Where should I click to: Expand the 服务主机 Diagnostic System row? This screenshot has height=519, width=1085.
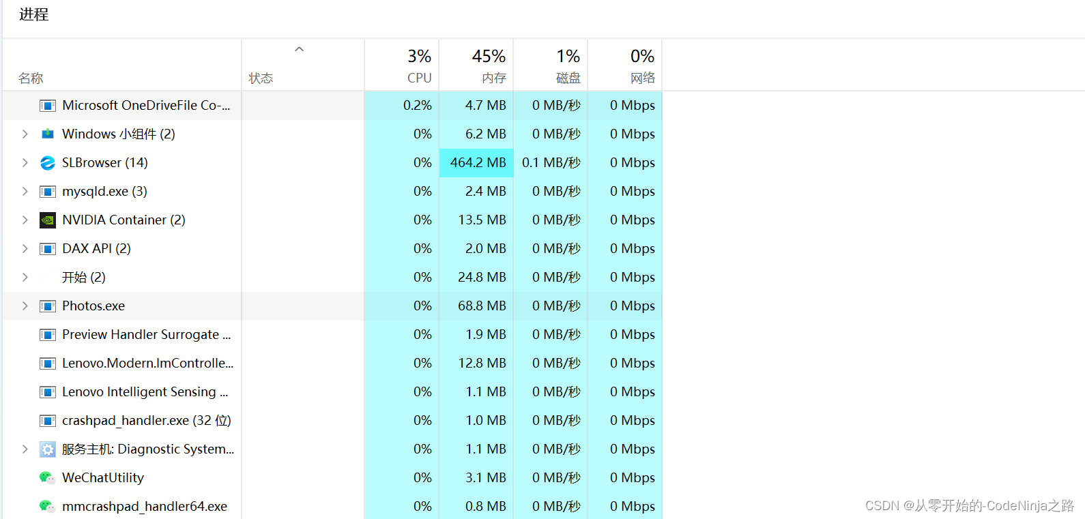(x=25, y=449)
